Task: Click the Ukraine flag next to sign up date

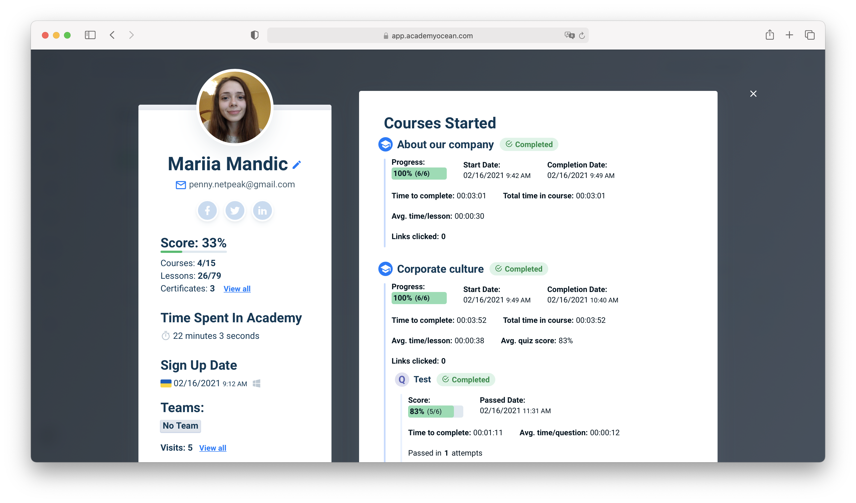Action: click(x=166, y=383)
